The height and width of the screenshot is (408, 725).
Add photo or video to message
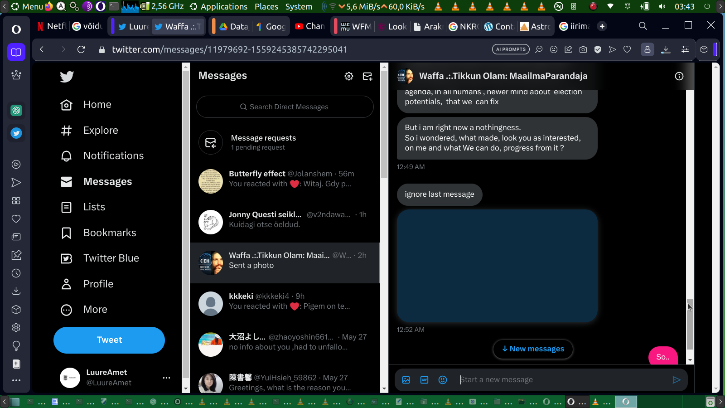406,380
